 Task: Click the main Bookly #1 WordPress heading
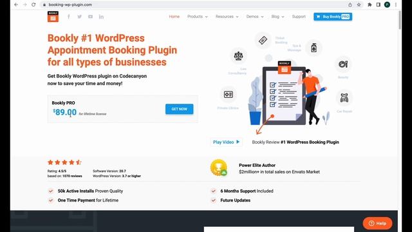pos(112,50)
